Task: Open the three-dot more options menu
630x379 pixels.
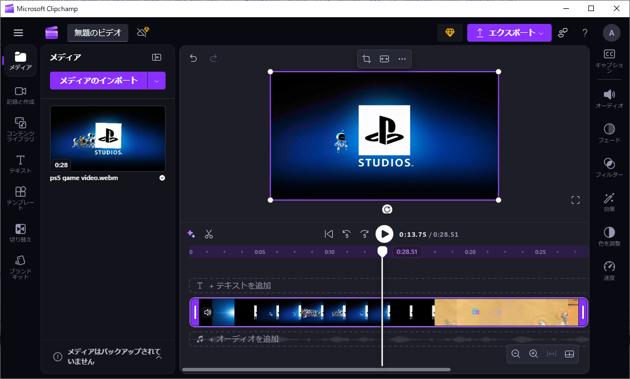Action: point(402,58)
